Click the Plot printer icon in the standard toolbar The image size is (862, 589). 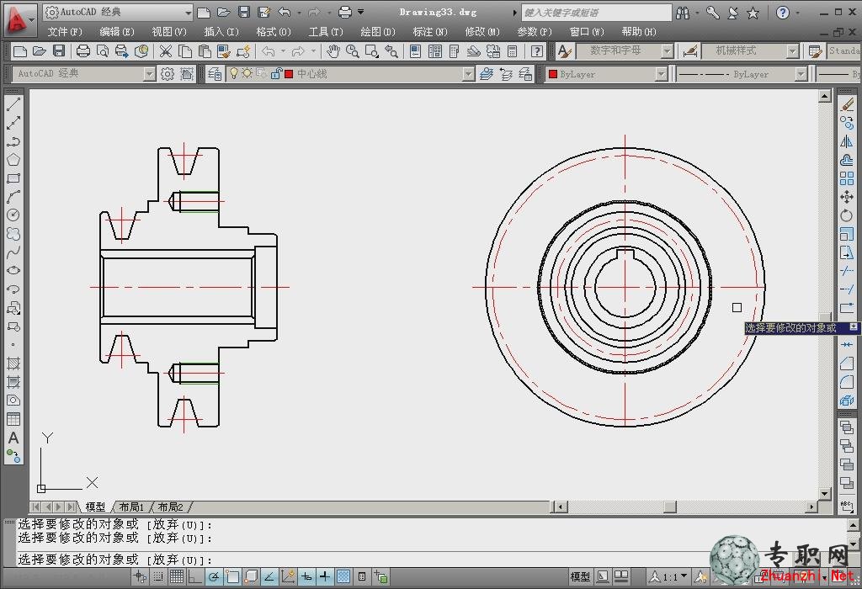coord(83,51)
